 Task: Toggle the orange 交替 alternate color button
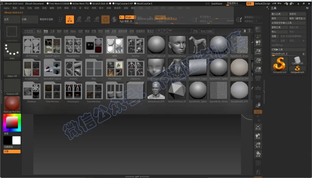(12, 151)
